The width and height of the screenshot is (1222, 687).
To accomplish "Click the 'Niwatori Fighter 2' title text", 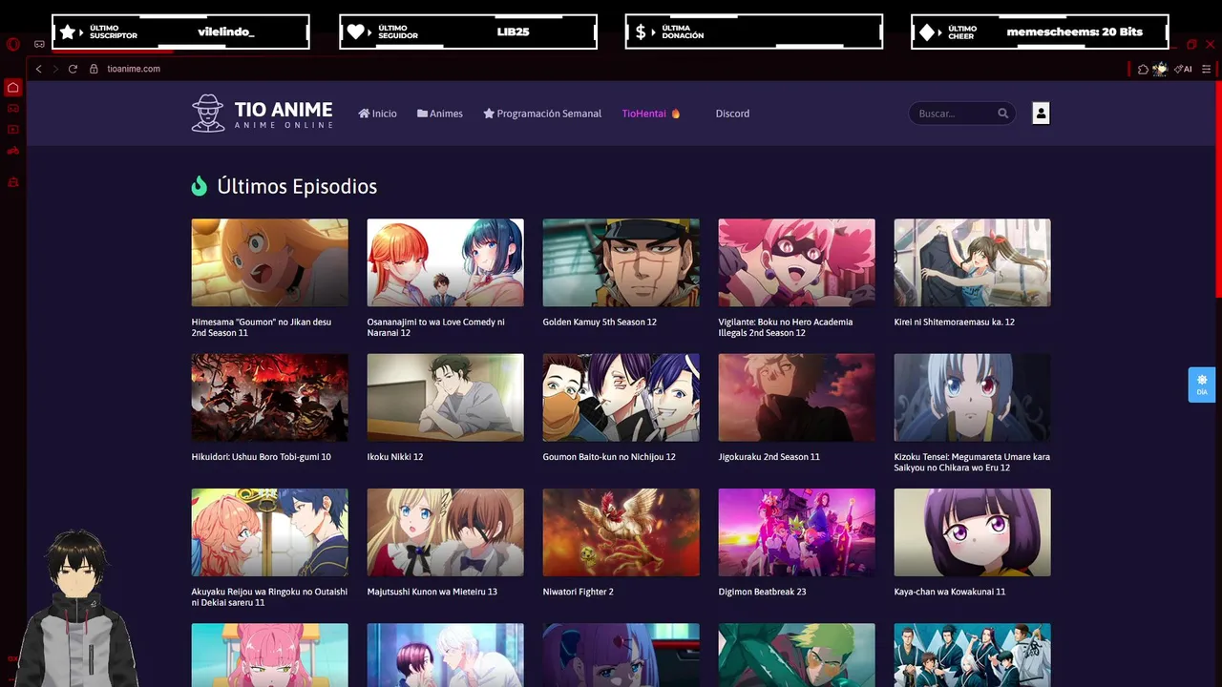I will click(x=578, y=592).
